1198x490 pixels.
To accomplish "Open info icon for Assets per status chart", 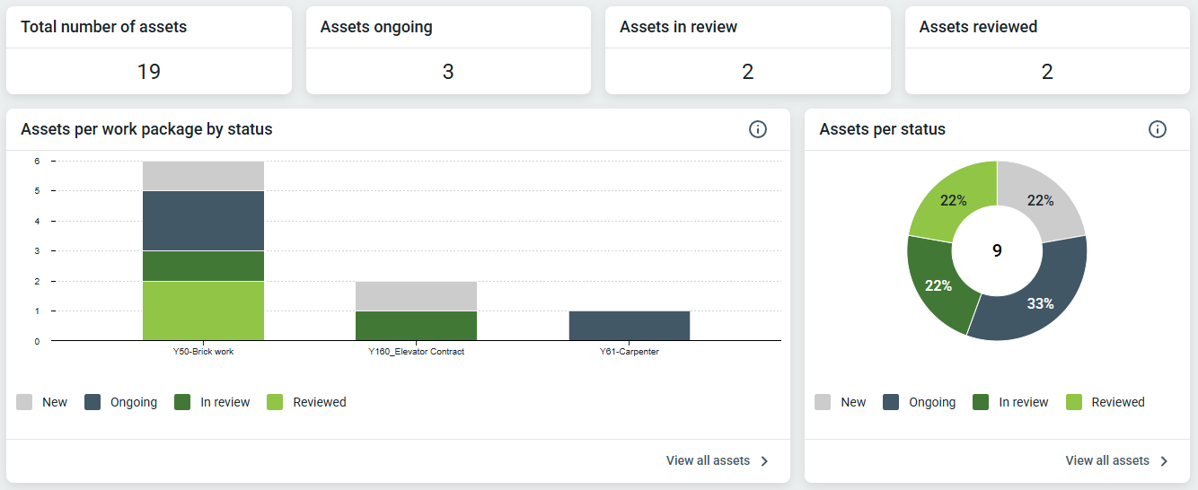I will (x=1158, y=129).
